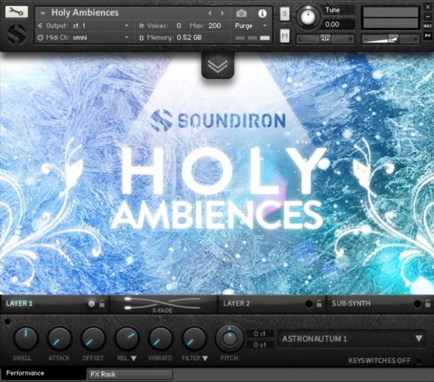
Task: Click the Soundiron S logo in header
Action: pos(16,34)
